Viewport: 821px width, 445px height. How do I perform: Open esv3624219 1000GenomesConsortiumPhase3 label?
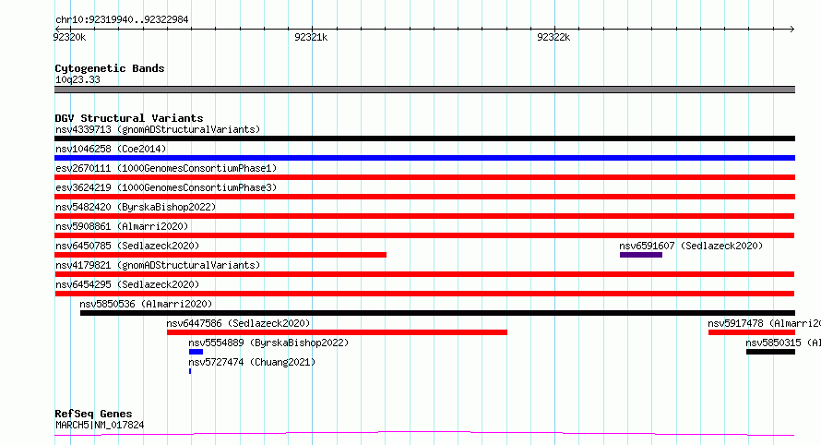[166, 187]
